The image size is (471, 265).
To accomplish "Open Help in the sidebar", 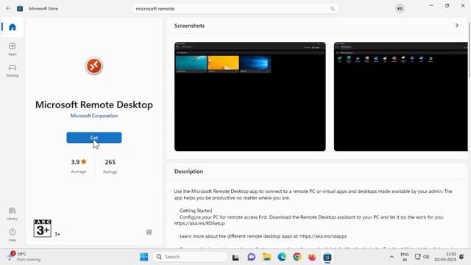I will click(x=13, y=235).
